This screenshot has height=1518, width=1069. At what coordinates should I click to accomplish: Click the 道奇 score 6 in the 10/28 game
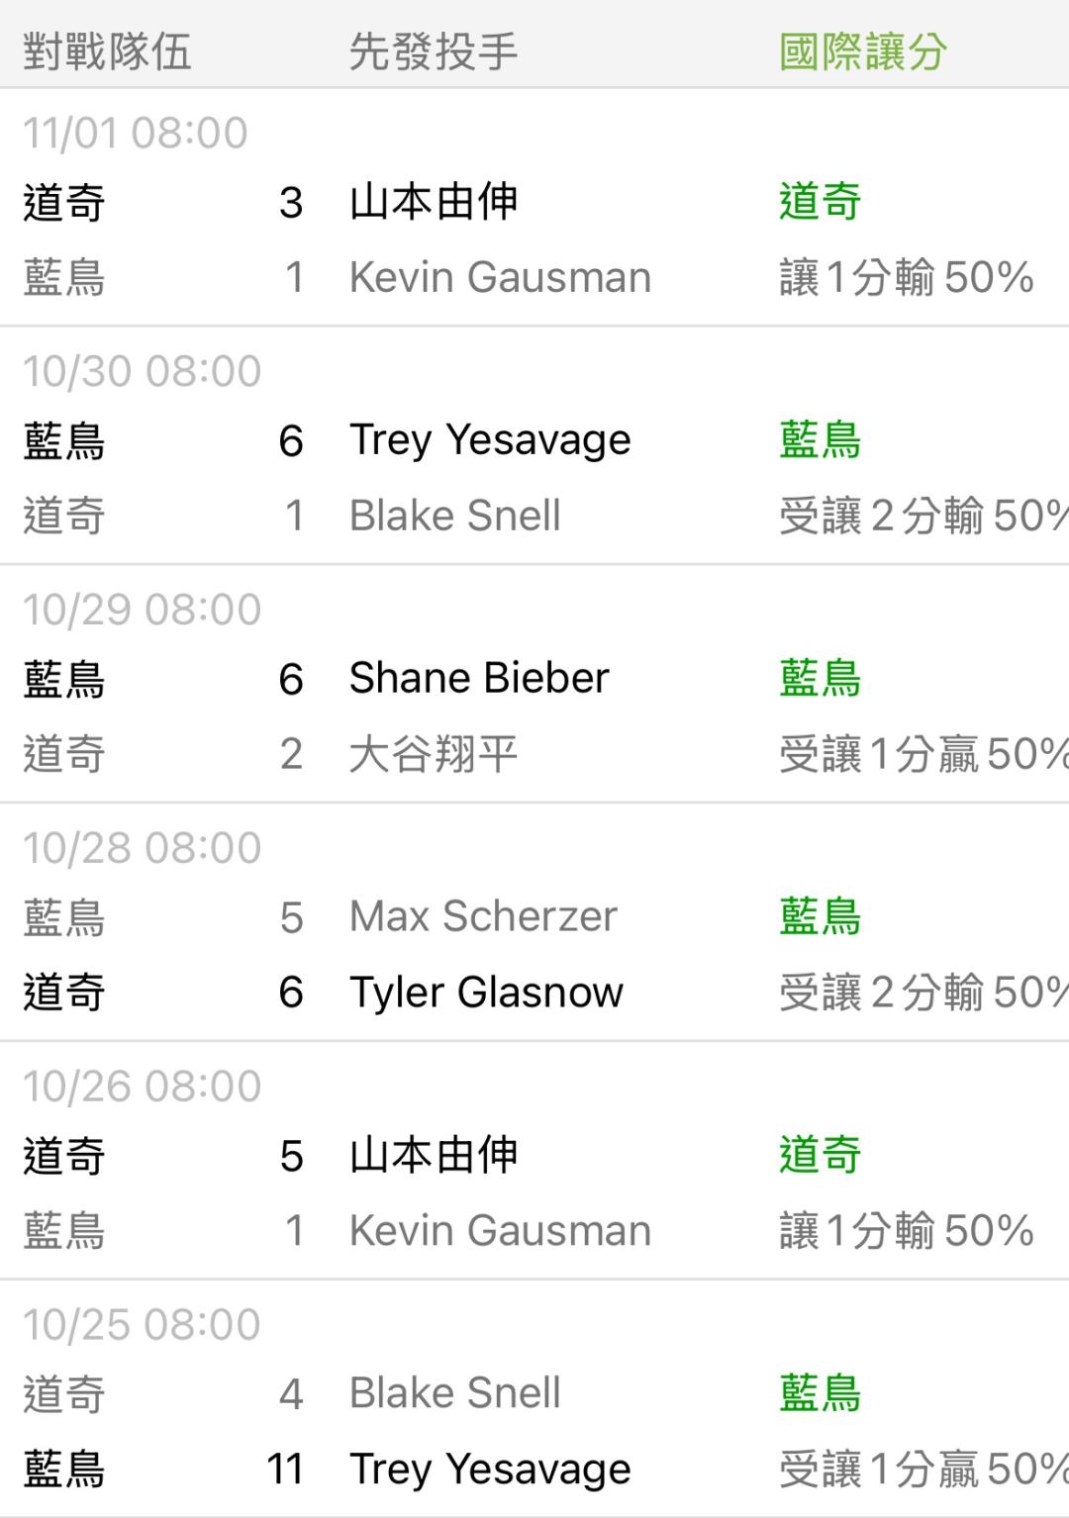(290, 992)
